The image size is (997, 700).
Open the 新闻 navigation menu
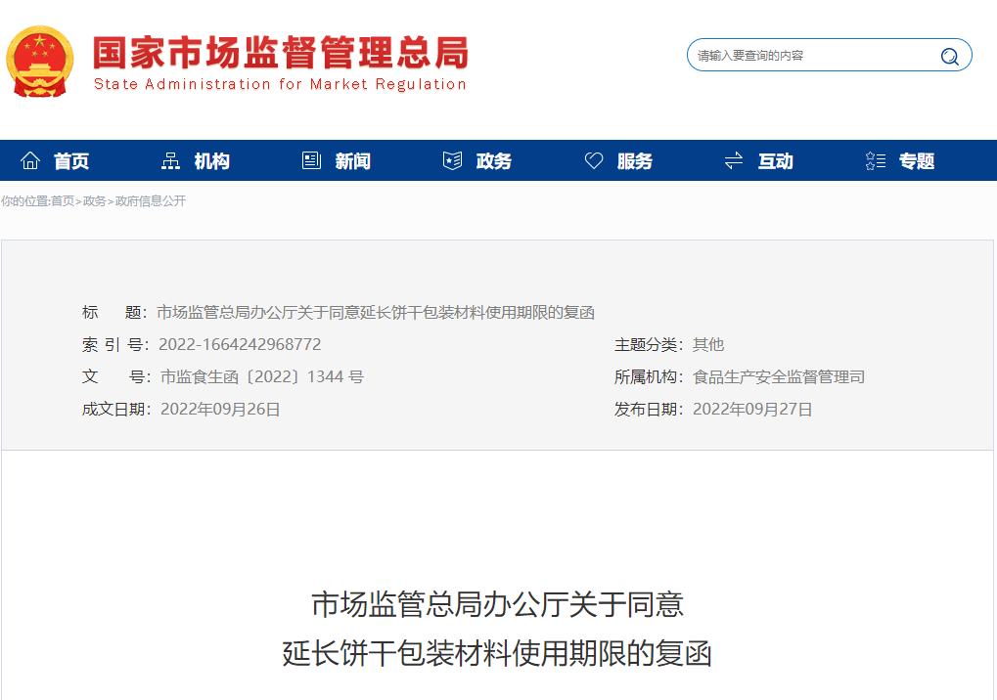353,160
